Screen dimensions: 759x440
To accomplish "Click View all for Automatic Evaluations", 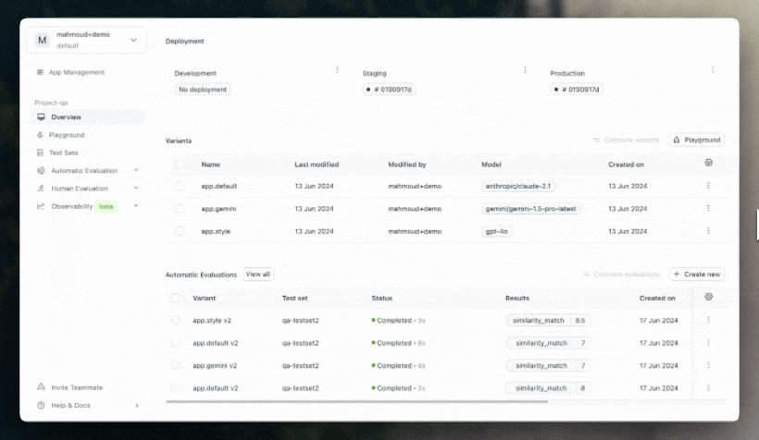I will [x=257, y=275].
